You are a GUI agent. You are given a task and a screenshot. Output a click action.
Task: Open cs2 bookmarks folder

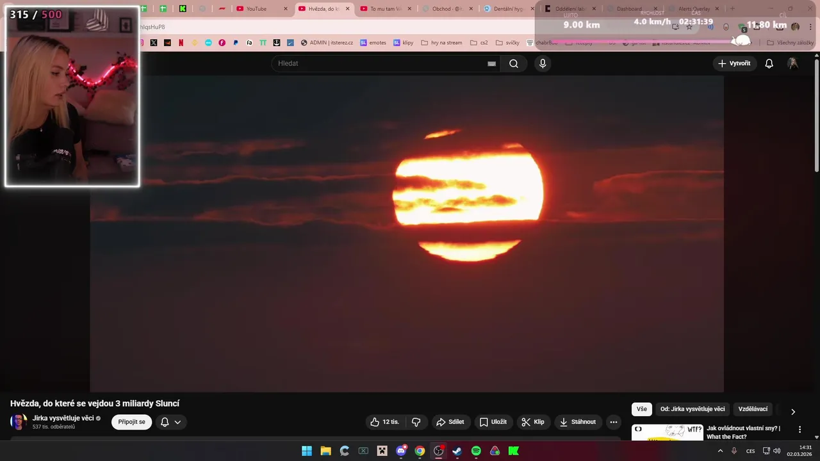point(479,43)
